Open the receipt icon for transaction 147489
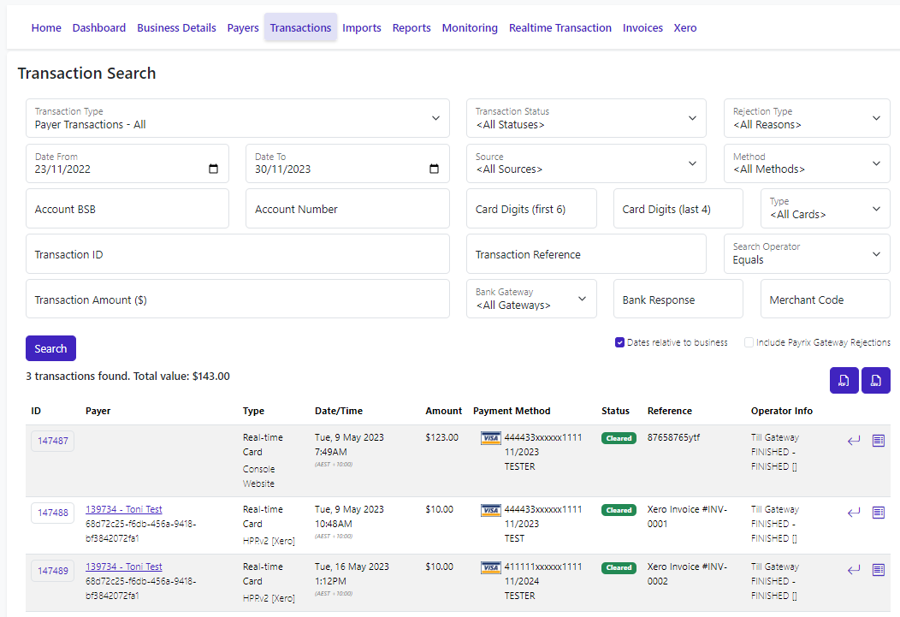The height and width of the screenshot is (617, 900). 878,570
